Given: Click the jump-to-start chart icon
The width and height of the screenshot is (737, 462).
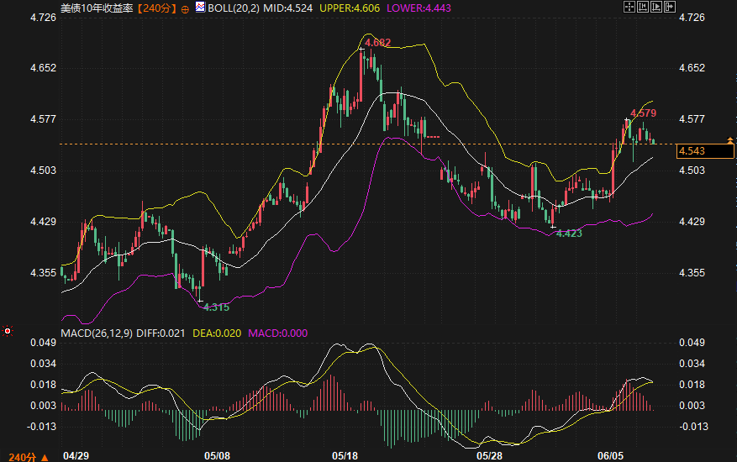Looking at the screenshot, I should pos(643,7).
